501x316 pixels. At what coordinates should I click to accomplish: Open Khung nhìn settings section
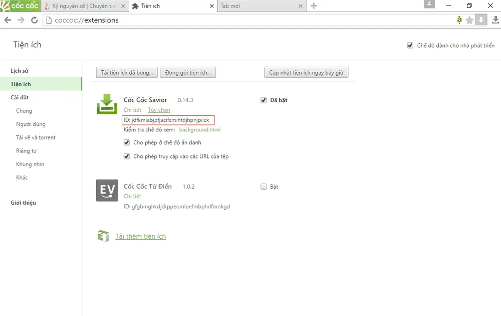tap(30, 164)
